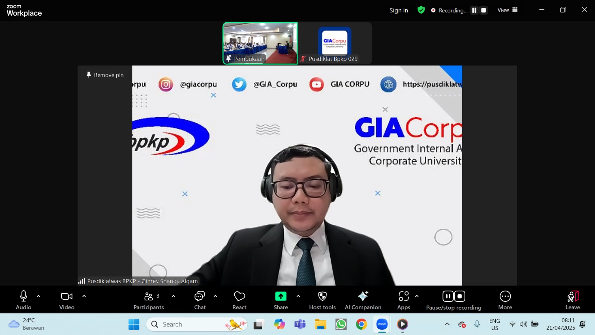Select the Pusdiklat Bpkp 029 thumbnail
The image size is (595, 335).
[335, 43]
